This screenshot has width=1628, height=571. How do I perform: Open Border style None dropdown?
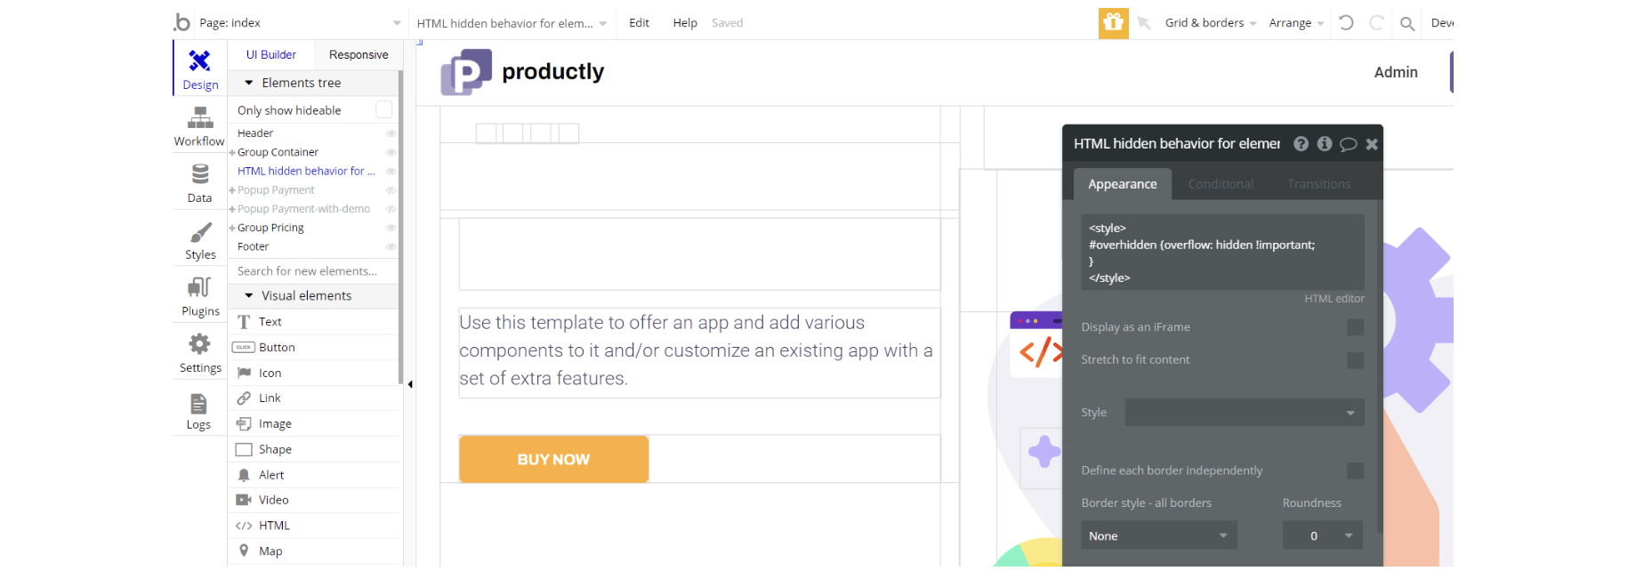1158,535
